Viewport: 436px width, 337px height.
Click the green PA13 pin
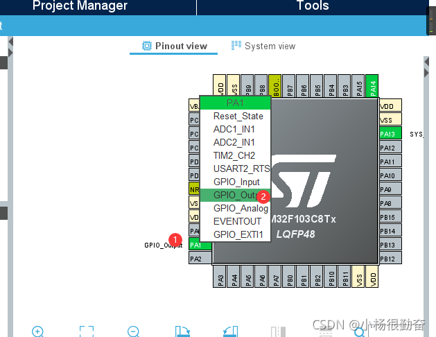click(x=390, y=133)
